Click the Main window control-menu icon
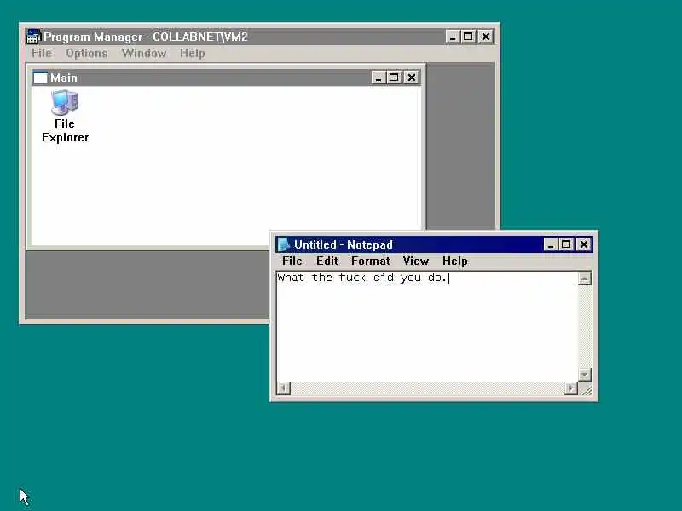The width and height of the screenshot is (682, 511). pyautogui.click(x=40, y=78)
